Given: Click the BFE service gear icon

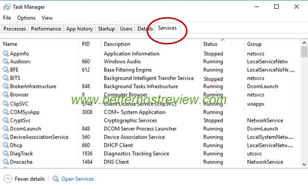Looking at the screenshot, I should tap(5, 70).
